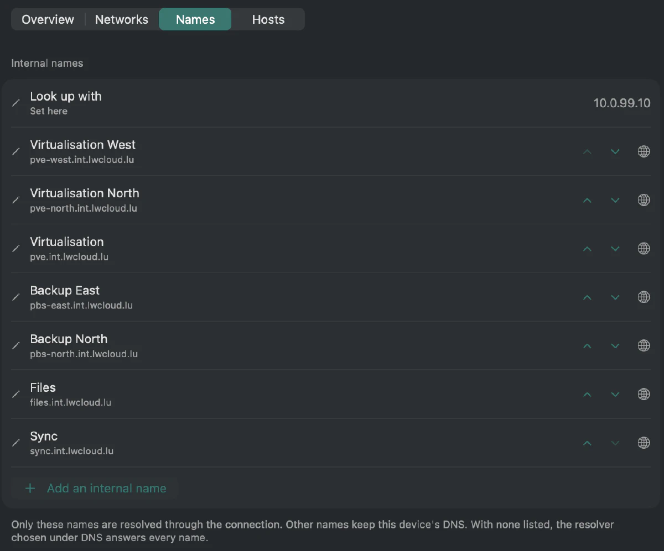Click globe icon for Virtualisation West
This screenshot has width=664, height=551.
pyautogui.click(x=644, y=151)
